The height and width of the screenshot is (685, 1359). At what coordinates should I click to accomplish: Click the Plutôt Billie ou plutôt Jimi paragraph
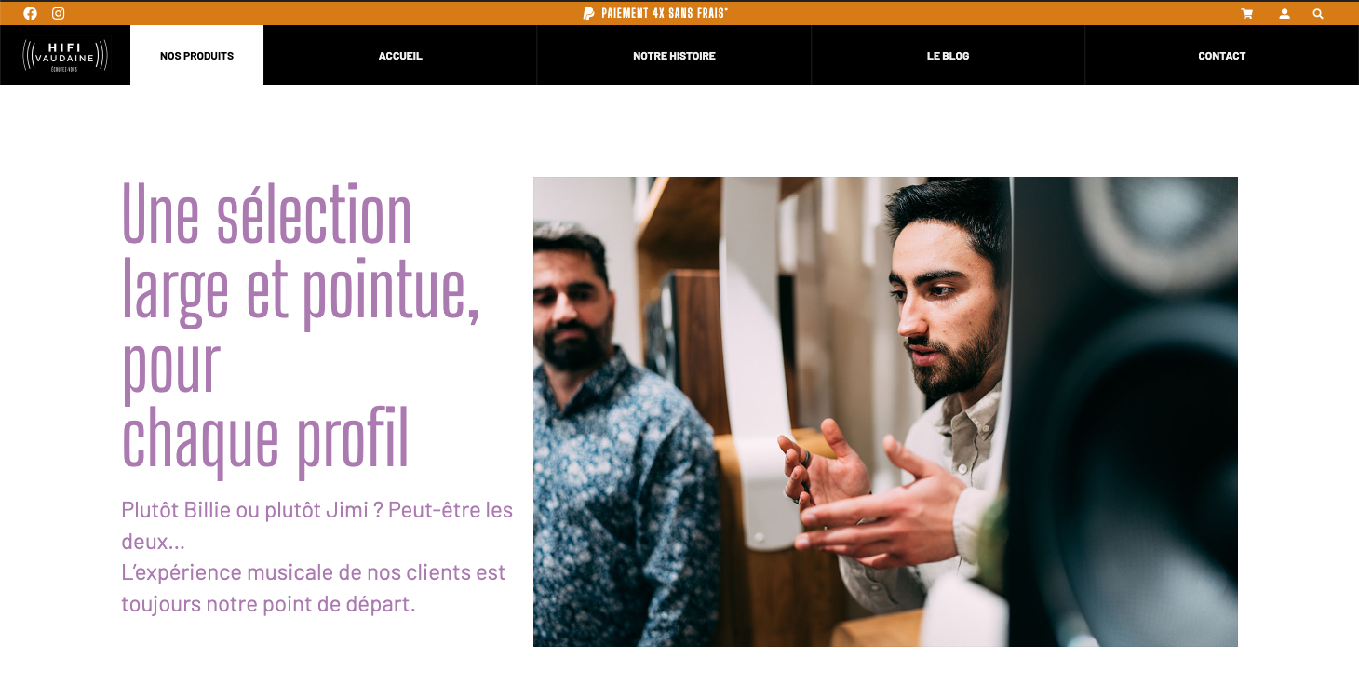coord(316,525)
